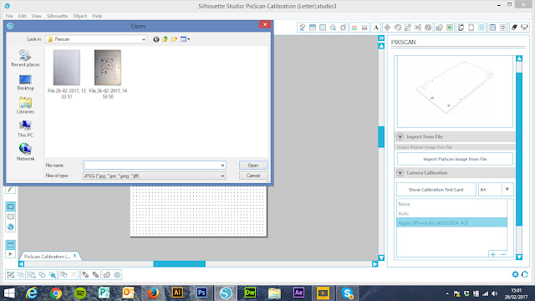Click Up One Level in Open dialog
This screenshot has width=535, height=301.
pyautogui.click(x=166, y=39)
